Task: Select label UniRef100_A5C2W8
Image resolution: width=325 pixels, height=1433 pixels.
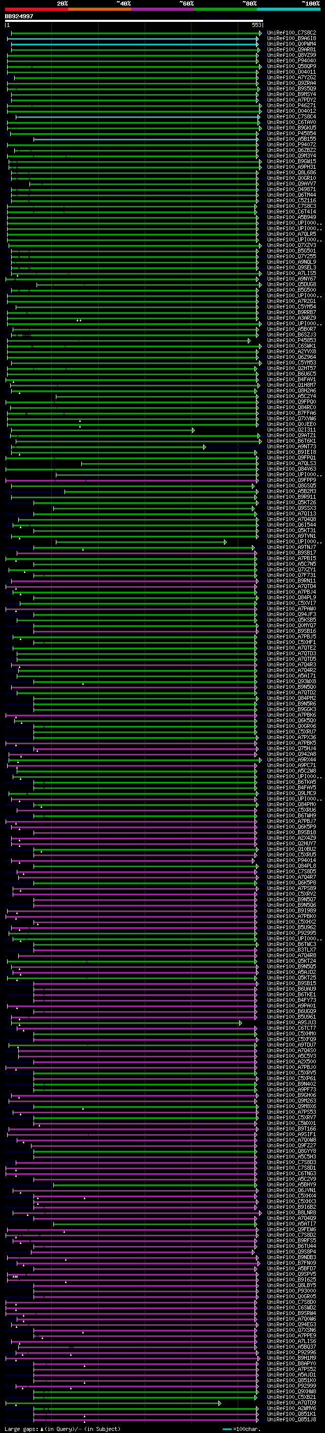Action: [x=291, y=771]
